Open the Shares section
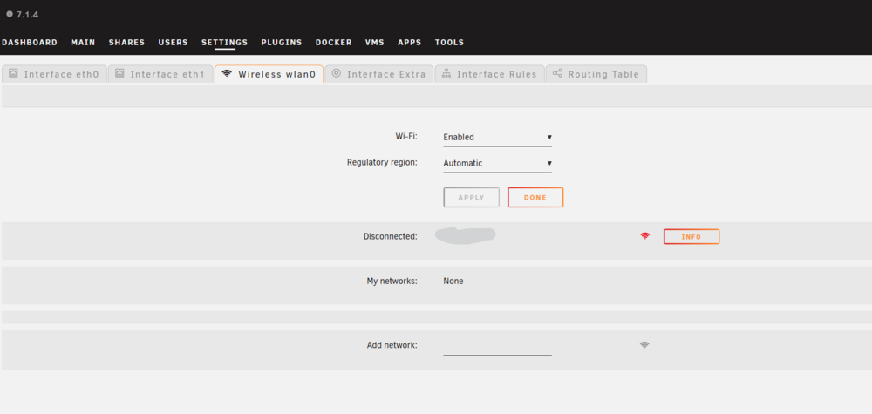 [x=126, y=42]
